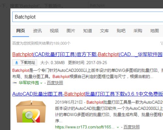Open the 华军软件园 source link
163x130 pixels.
29,83
